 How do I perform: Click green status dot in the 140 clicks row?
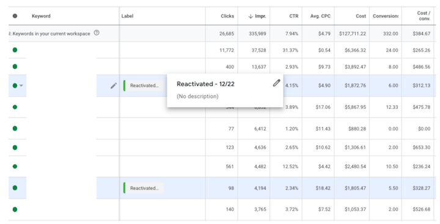tap(15, 209)
